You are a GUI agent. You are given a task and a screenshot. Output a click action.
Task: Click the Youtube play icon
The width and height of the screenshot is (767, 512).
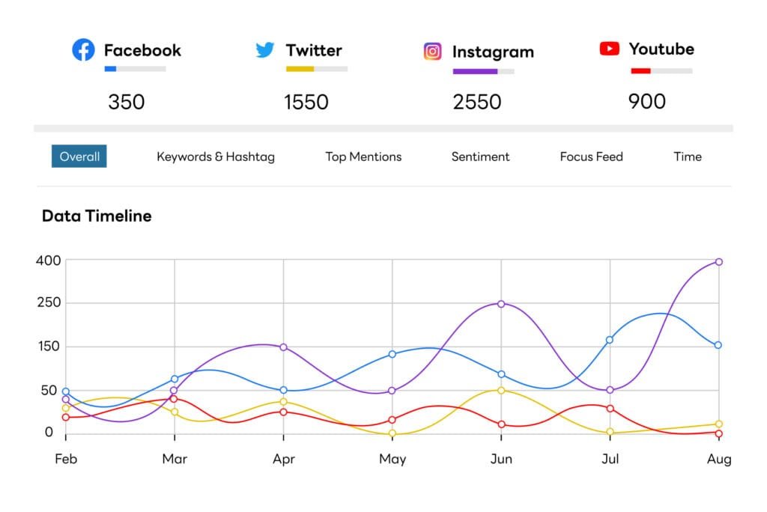tap(611, 48)
